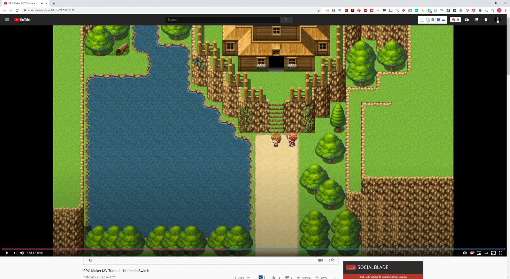
Task: Focus the YouTube search box
Action: (222, 20)
